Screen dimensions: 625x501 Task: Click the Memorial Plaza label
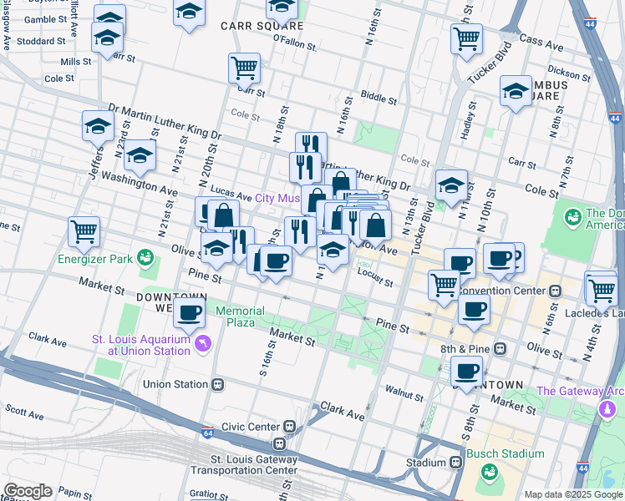(241, 316)
